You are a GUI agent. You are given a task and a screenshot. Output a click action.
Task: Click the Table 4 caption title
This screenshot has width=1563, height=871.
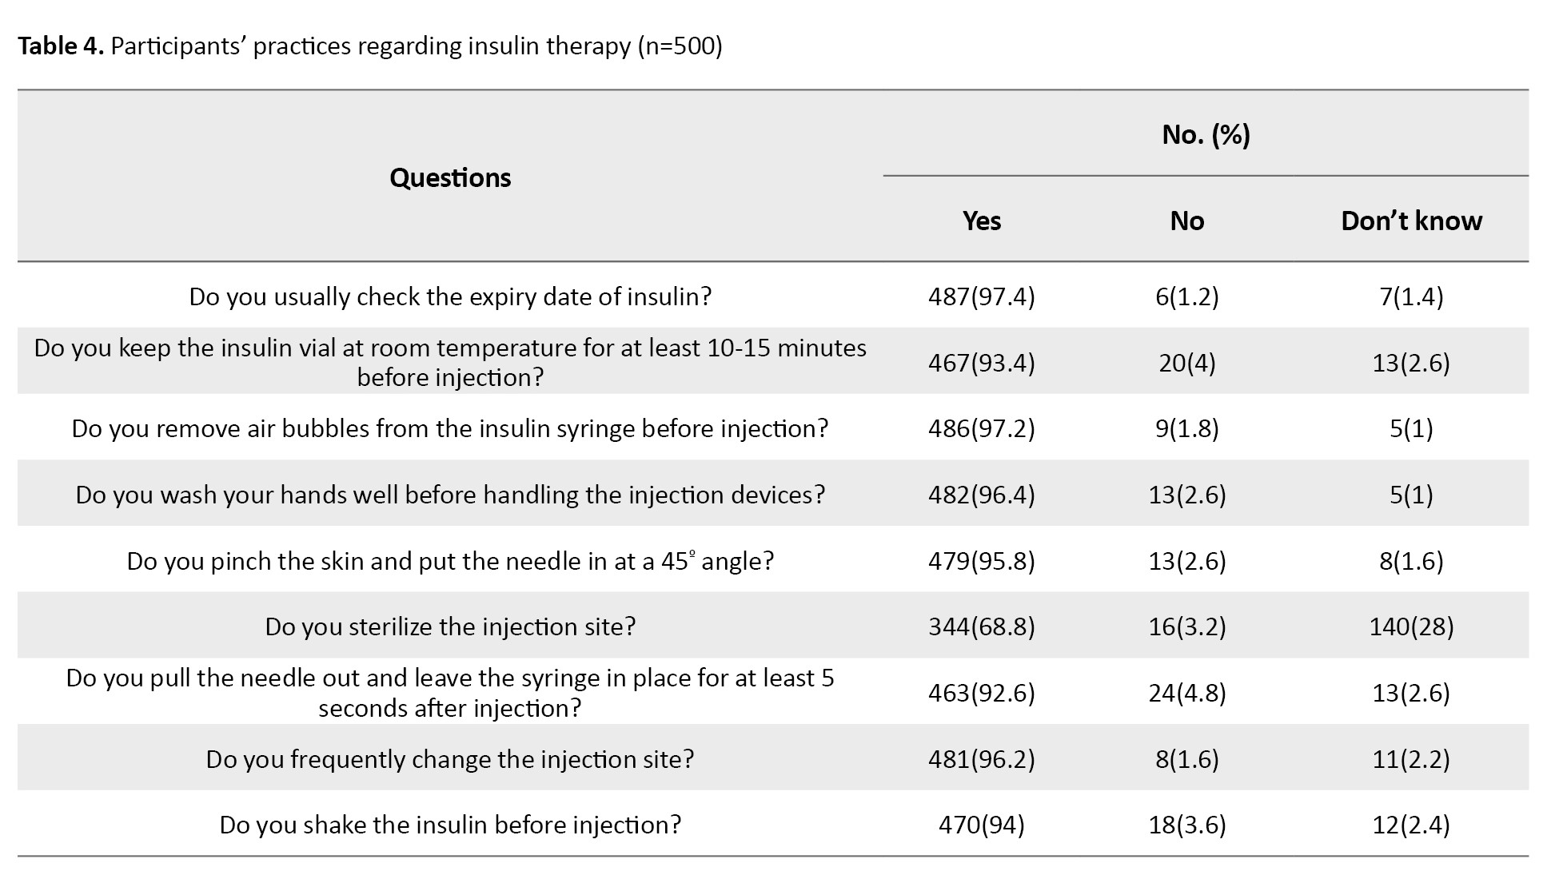[369, 46]
